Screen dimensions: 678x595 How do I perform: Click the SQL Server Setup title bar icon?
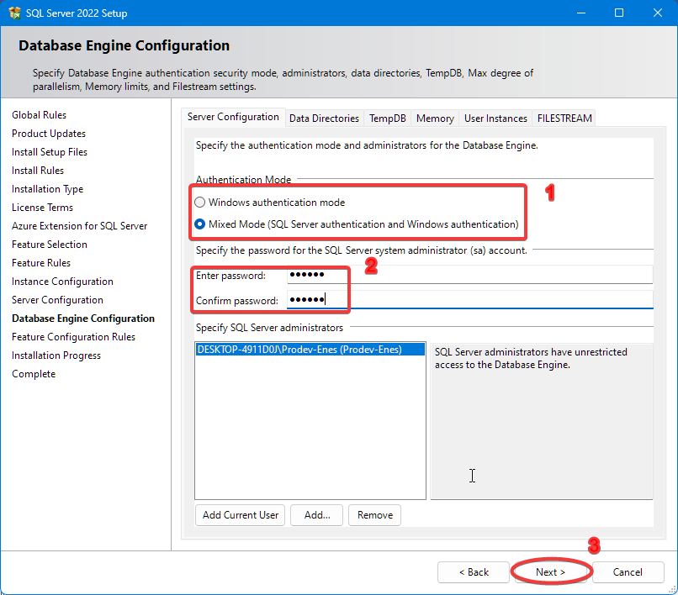[x=14, y=13]
